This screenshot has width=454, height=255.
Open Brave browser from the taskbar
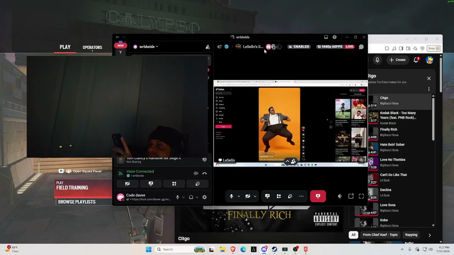click(x=233, y=249)
